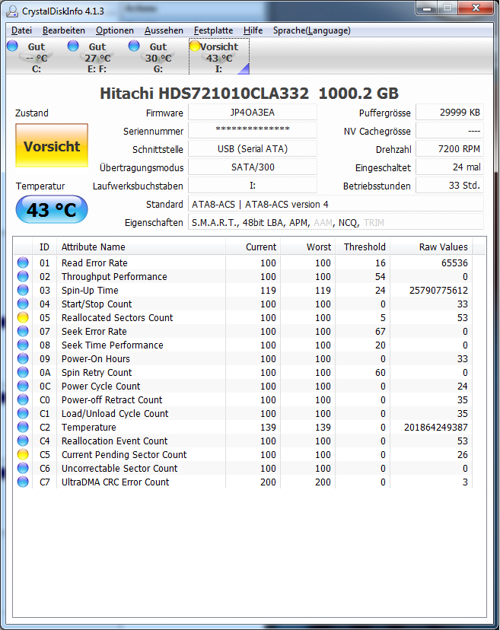The image size is (500, 630).
Task: Click the greyed-out AAM feature label
Action: (323, 223)
